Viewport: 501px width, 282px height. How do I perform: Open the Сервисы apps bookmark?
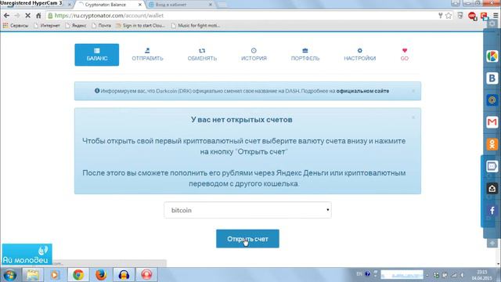click(16, 26)
